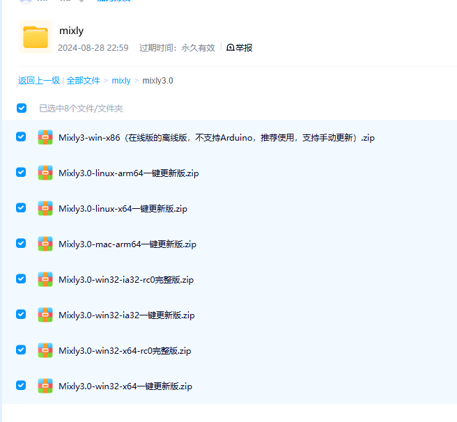Uncheck Mixly3.0-win32-ia32-rc0完整版 checkbox

[x=21, y=279]
